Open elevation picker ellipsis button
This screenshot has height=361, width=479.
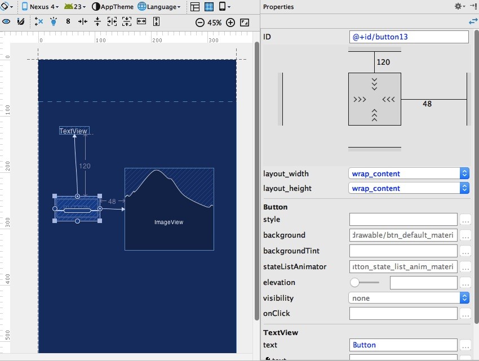point(465,283)
